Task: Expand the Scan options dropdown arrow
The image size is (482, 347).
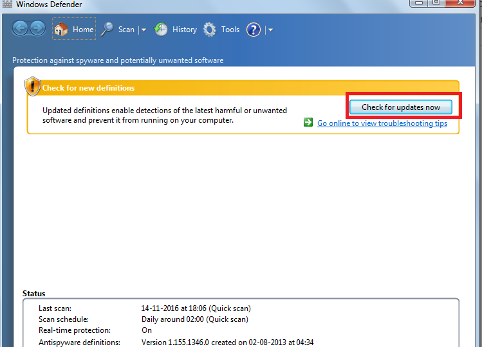Action: point(144,30)
